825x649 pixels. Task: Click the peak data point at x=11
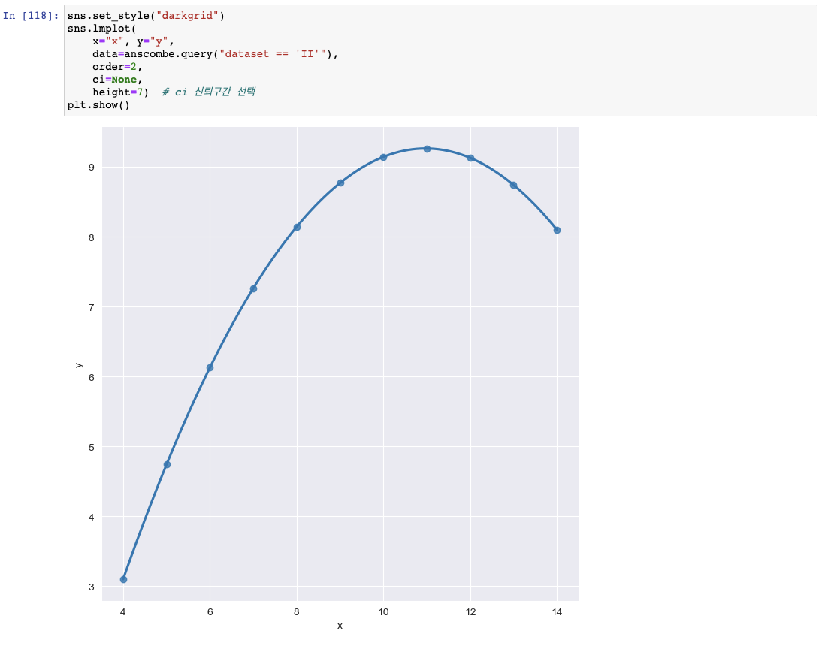[x=428, y=149]
